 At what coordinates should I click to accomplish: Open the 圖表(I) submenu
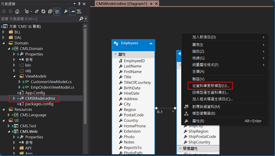point(225,45)
